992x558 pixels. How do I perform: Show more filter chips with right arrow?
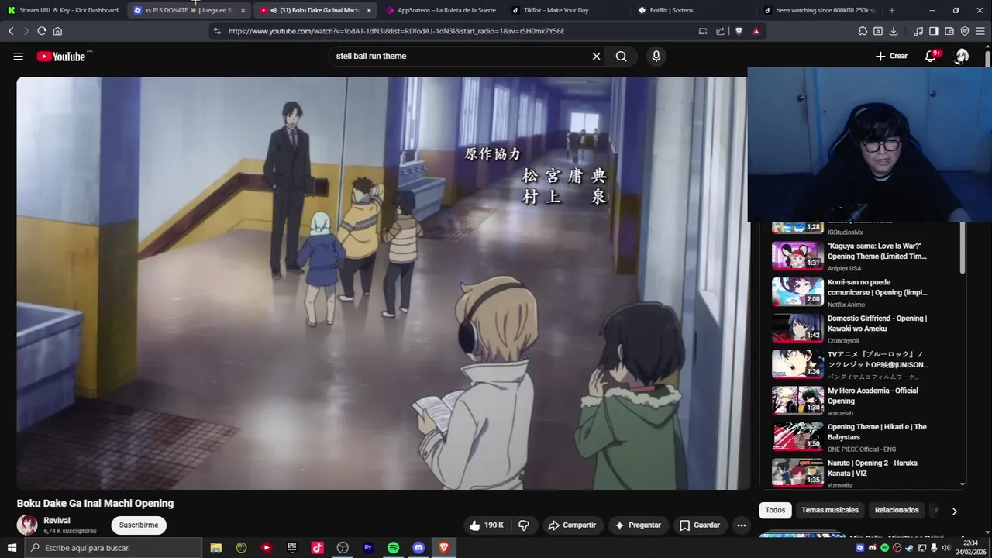click(x=954, y=511)
